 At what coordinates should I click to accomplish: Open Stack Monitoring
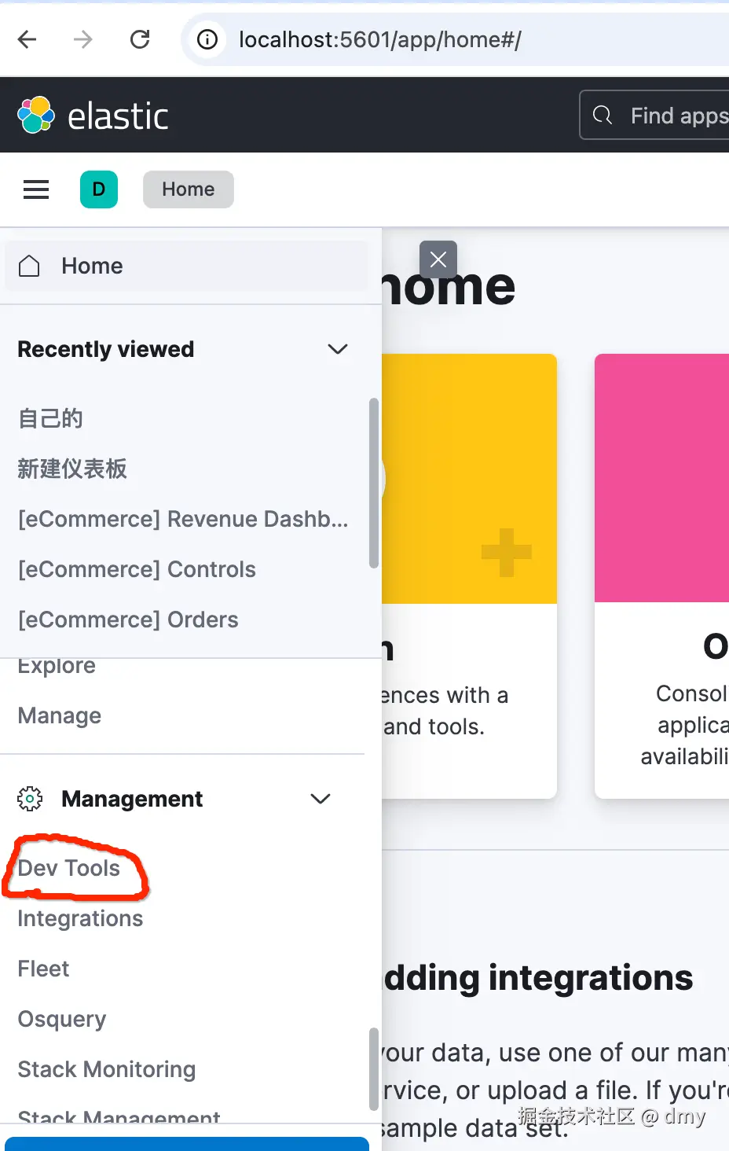pos(107,1069)
